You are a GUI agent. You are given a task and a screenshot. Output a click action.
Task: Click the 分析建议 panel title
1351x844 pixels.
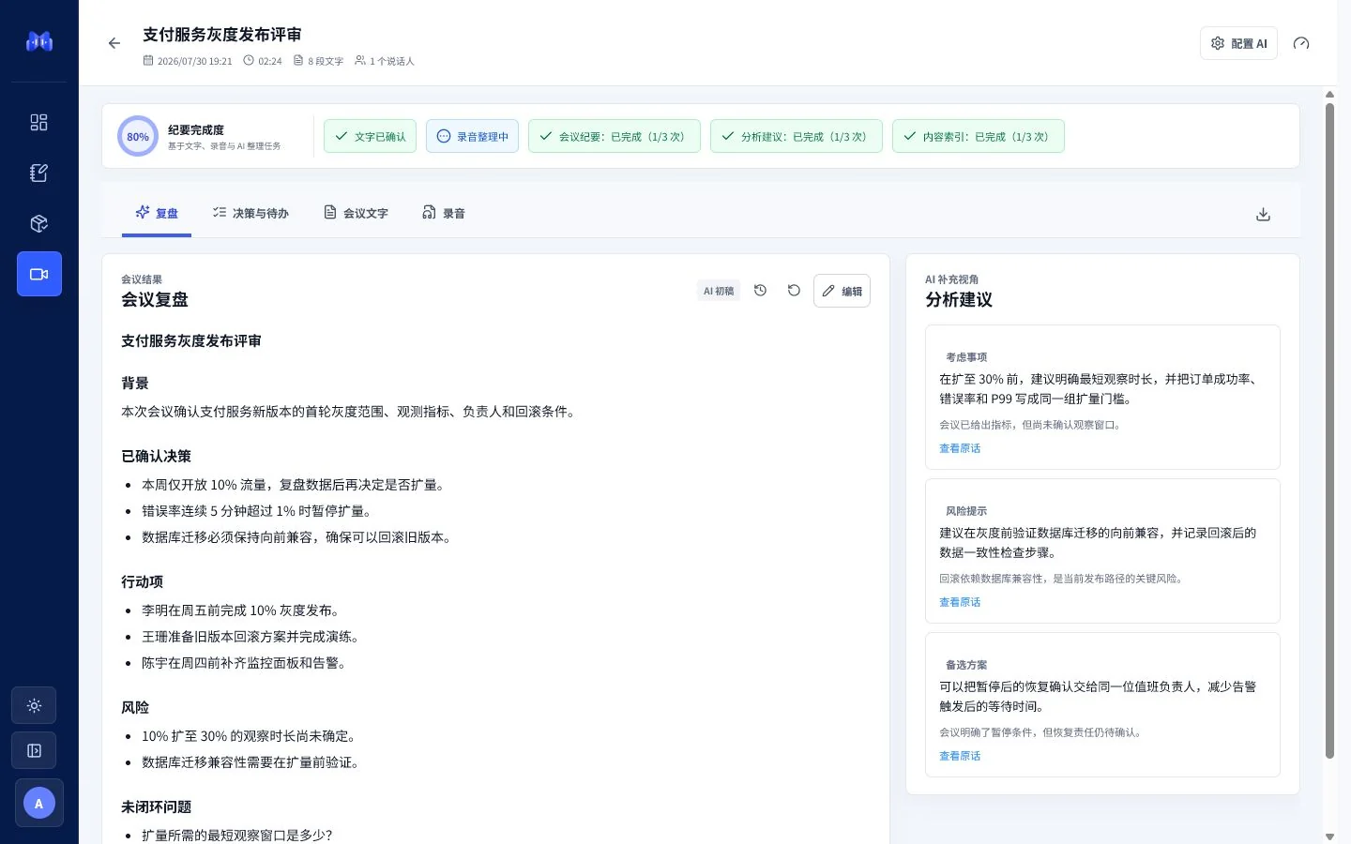[x=959, y=300]
